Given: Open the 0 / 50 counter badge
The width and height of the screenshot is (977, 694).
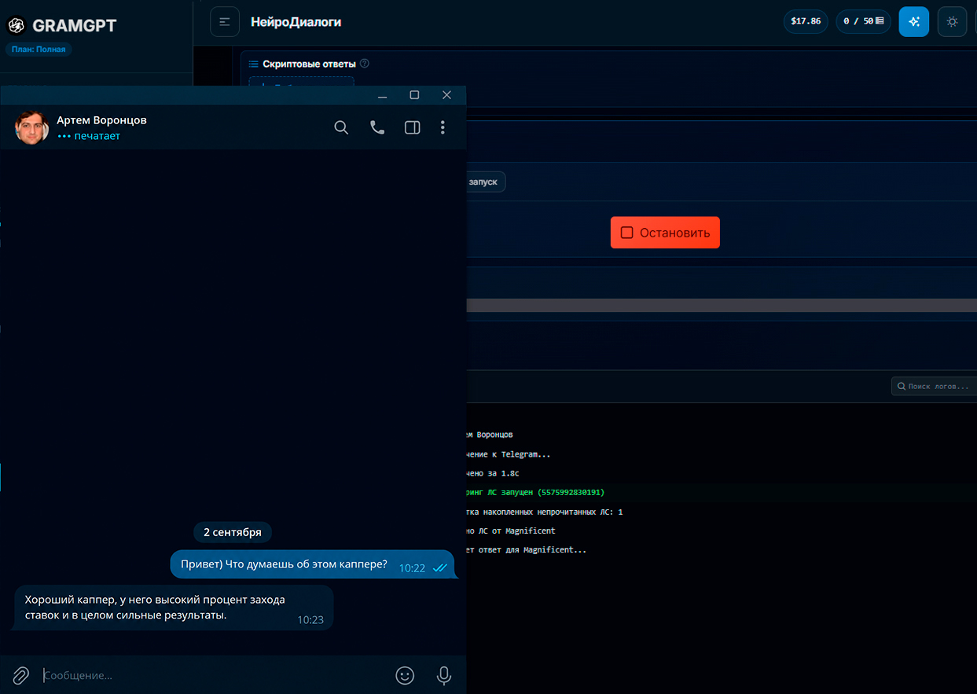Looking at the screenshot, I should (x=863, y=21).
